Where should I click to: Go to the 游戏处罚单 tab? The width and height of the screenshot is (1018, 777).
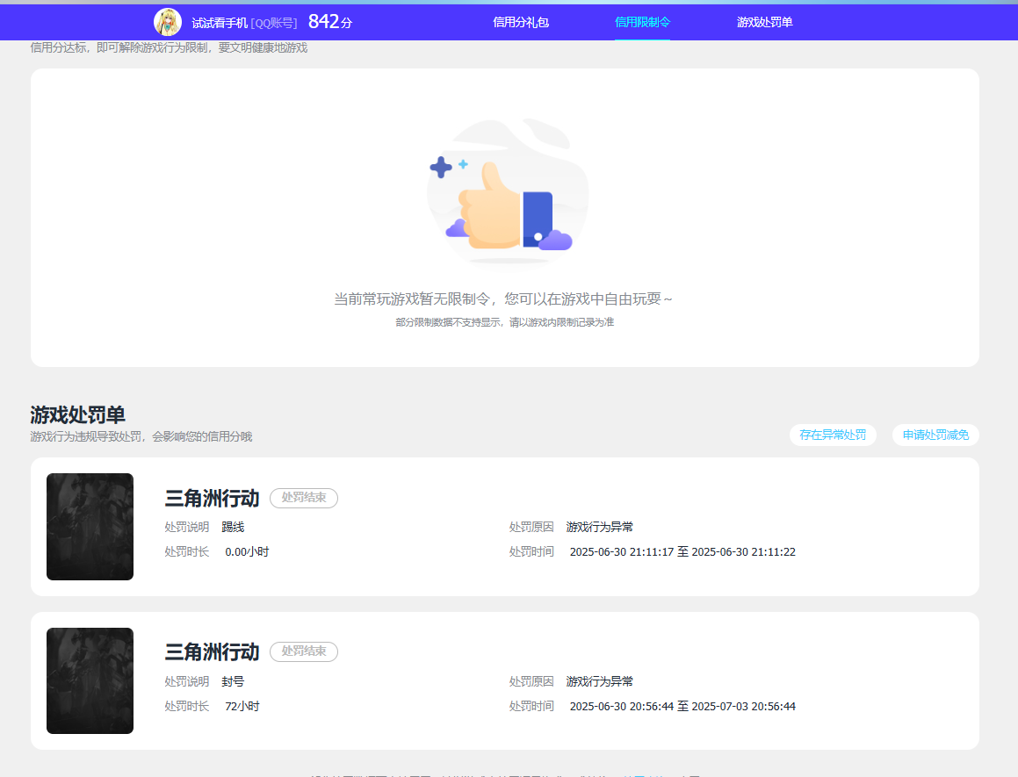click(764, 22)
